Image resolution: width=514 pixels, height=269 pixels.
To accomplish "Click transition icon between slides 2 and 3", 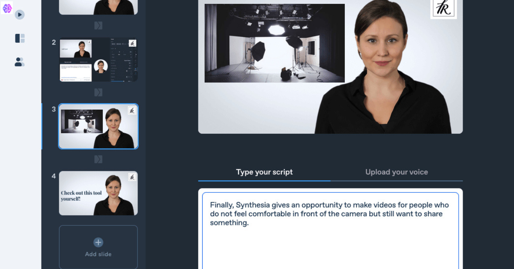I will 98,93.
